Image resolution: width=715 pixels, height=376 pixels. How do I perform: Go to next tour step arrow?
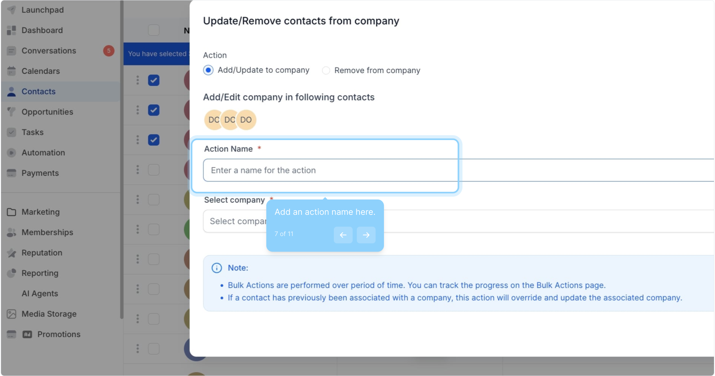[x=366, y=235]
